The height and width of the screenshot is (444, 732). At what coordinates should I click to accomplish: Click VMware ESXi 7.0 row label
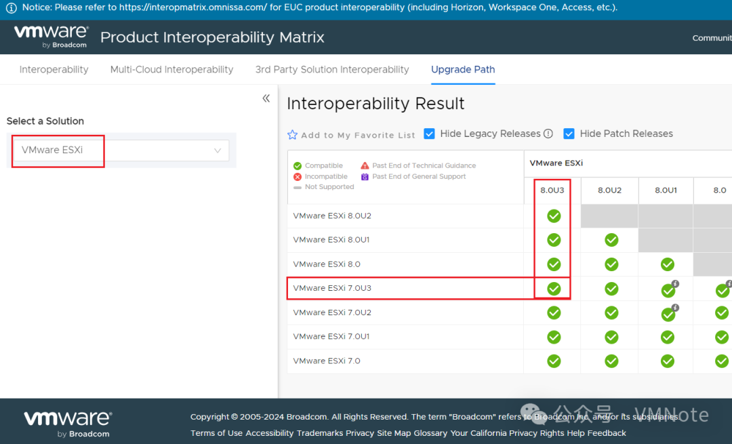(x=326, y=361)
